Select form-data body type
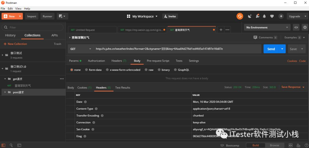309x148 pixels. (x=86, y=70)
